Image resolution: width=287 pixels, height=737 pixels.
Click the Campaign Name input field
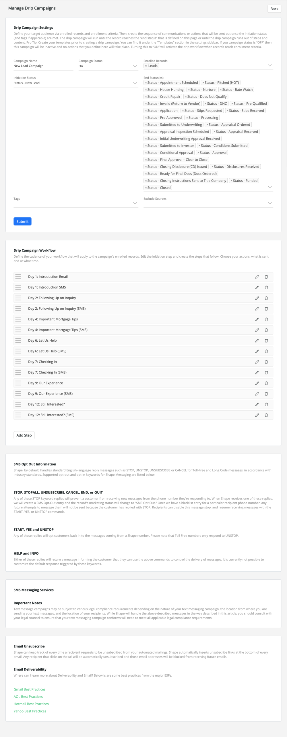(x=43, y=66)
